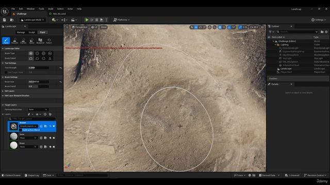This screenshot has width=330, height=185.
Task: Expand the Edit Layers section
Action: click(3, 91)
